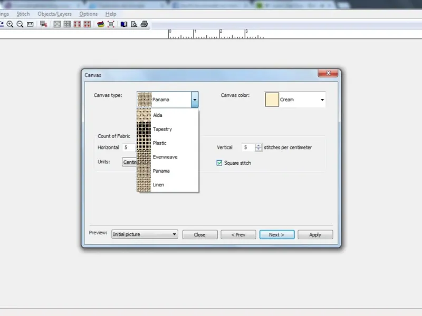Image resolution: width=422 pixels, height=316 pixels.
Task: Open the Preview Initial picture dropdown
Action: 145,234
